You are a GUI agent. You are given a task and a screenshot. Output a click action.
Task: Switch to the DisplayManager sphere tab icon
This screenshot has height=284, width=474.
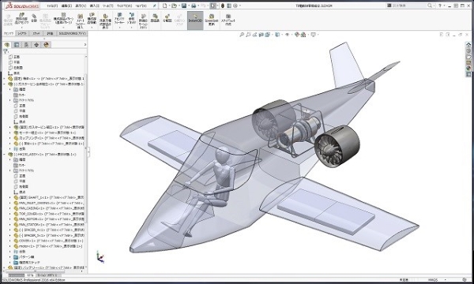47,45
